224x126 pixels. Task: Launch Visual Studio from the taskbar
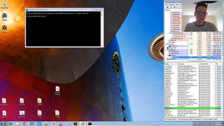point(61,124)
